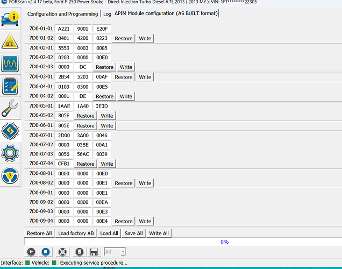The height and width of the screenshot is (269, 342).
Task: Click the Vehicle green status indicator
Action: tap(54, 263)
